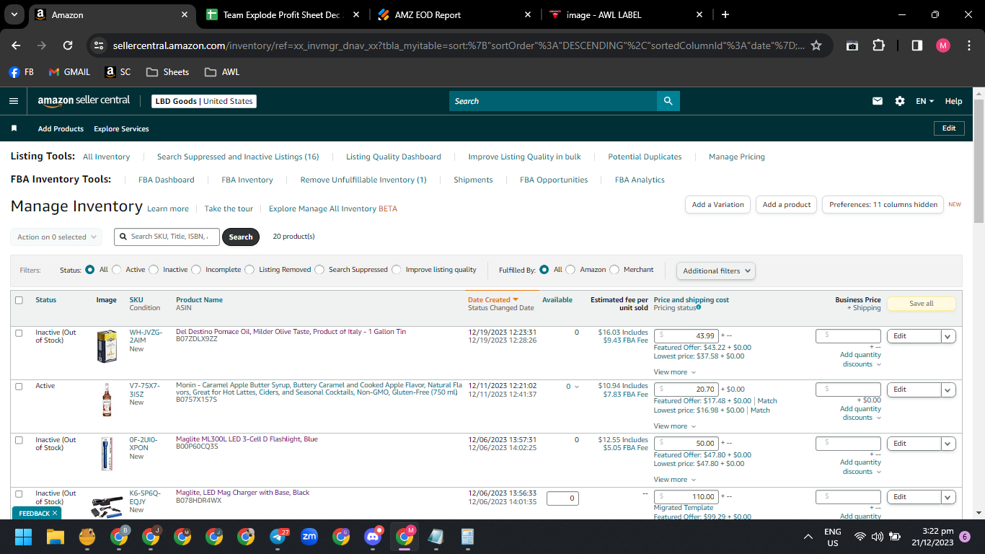Open File Explorer from the taskbar
The height and width of the screenshot is (554, 985).
pyautogui.click(x=56, y=537)
